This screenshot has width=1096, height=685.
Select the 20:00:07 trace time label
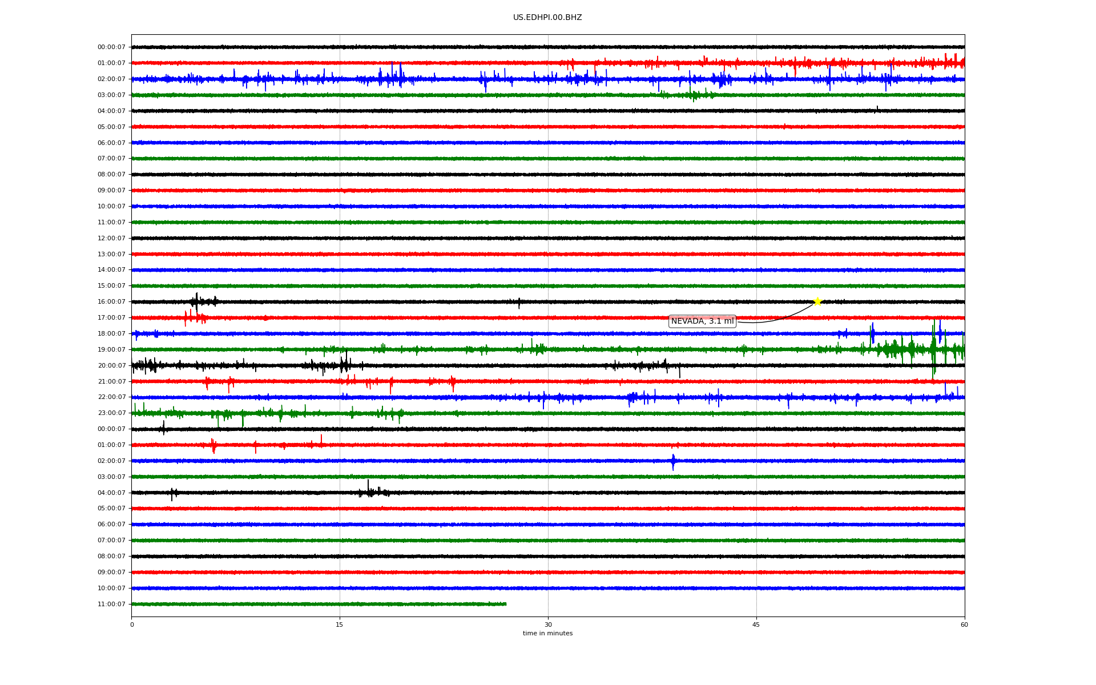[111, 365]
